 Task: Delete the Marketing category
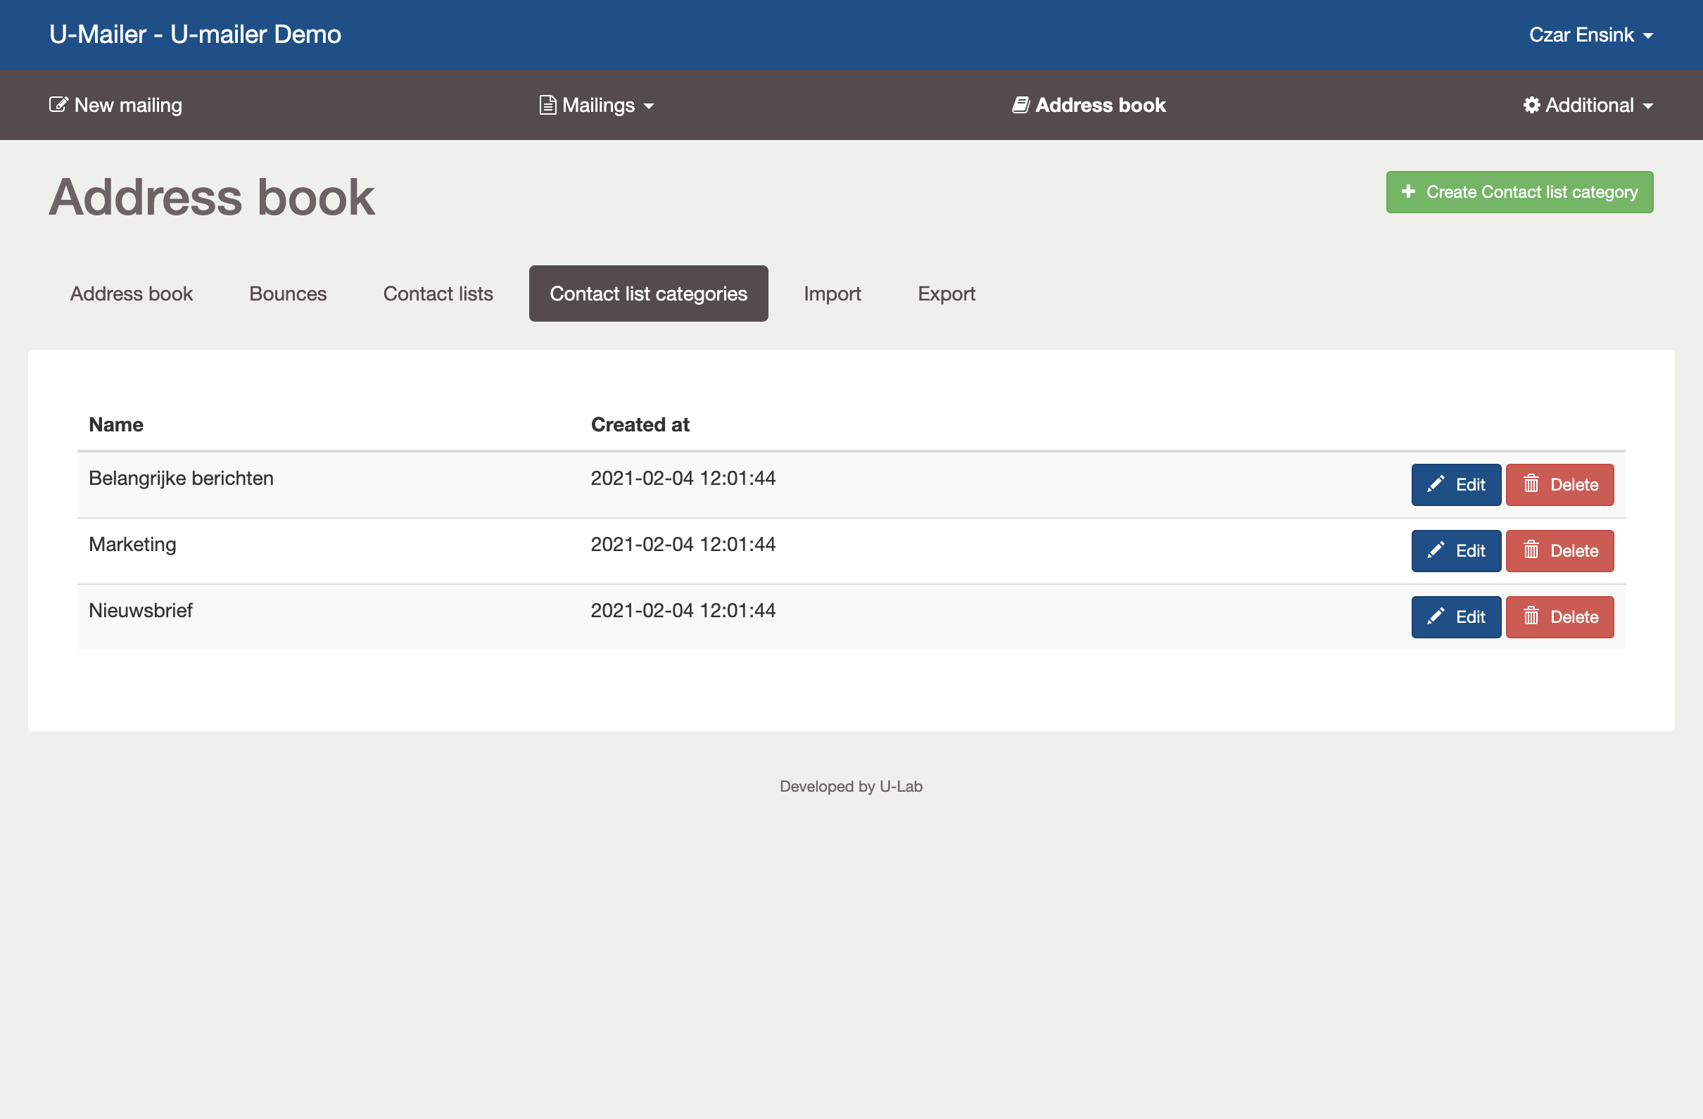click(1559, 550)
